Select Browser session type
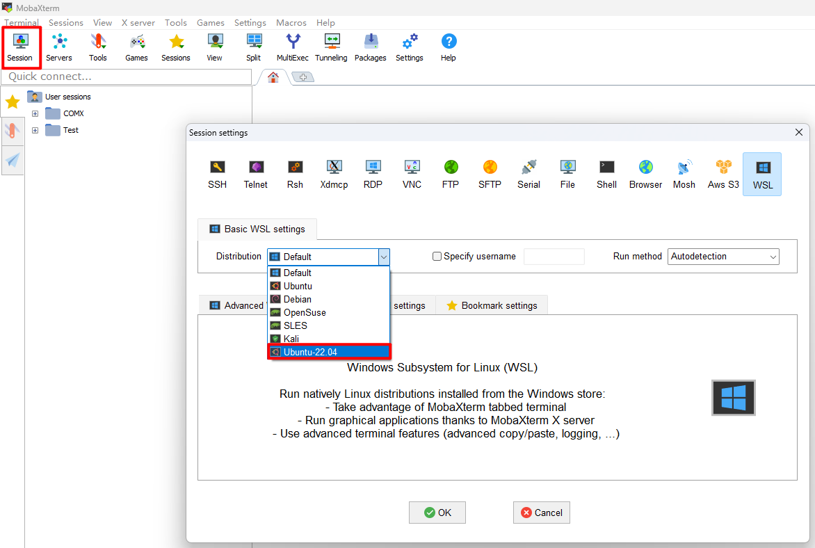 645,174
